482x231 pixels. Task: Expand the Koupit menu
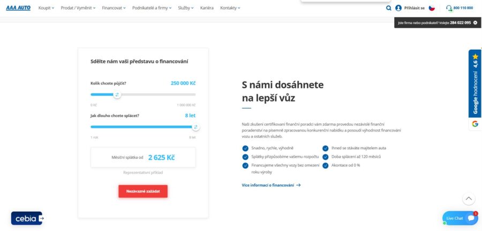[x=46, y=8]
